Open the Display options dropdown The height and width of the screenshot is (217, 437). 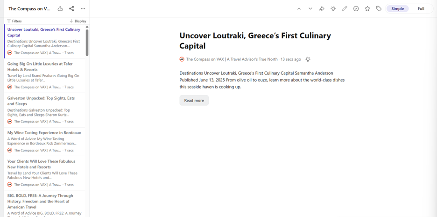[78, 21]
